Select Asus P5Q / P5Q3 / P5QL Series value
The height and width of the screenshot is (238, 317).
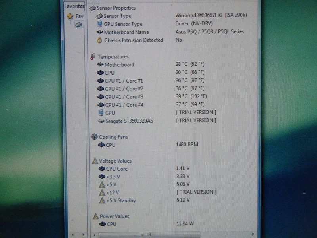click(210, 32)
